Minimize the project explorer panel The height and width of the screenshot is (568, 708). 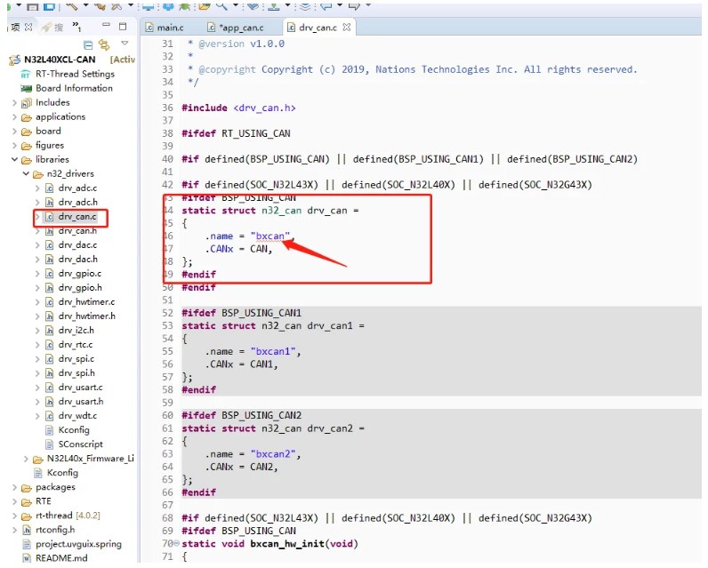pyautogui.click(x=106, y=26)
